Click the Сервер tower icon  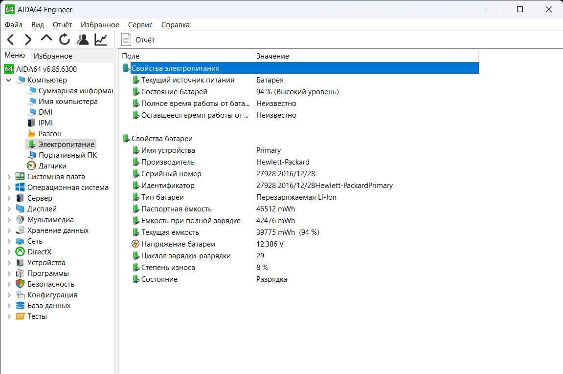pos(20,198)
